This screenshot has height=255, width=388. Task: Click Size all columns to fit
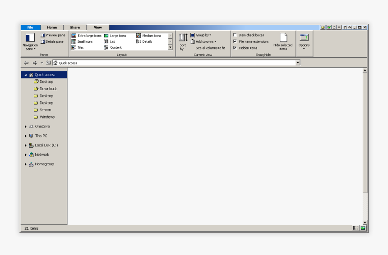[210, 48]
